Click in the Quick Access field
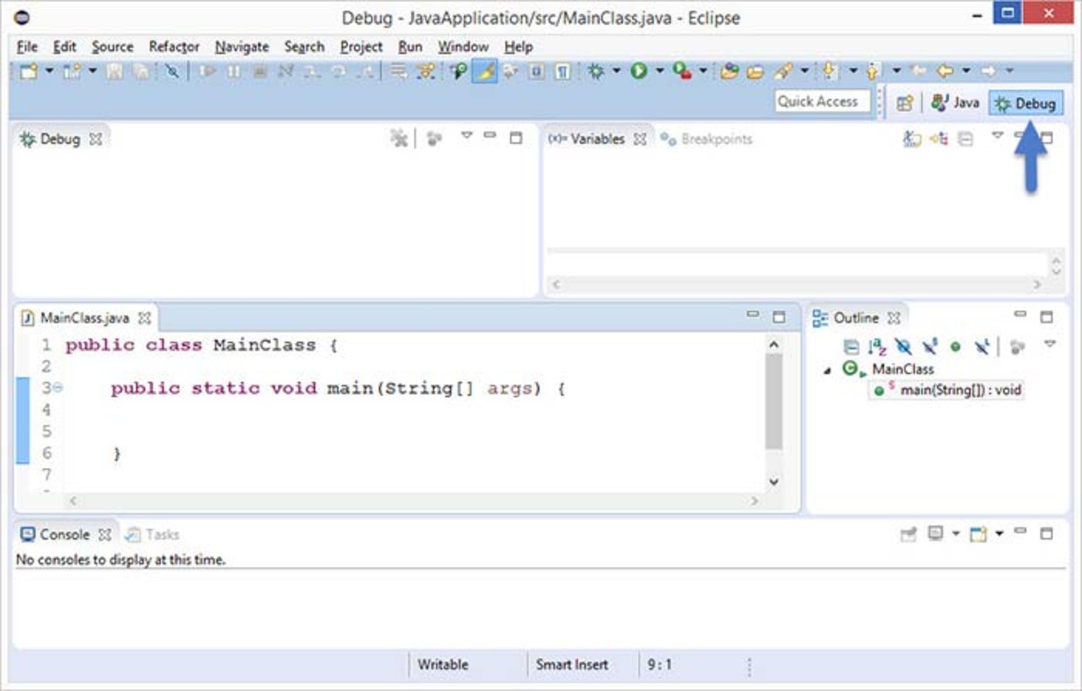The image size is (1082, 691). pyautogui.click(x=822, y=101)
